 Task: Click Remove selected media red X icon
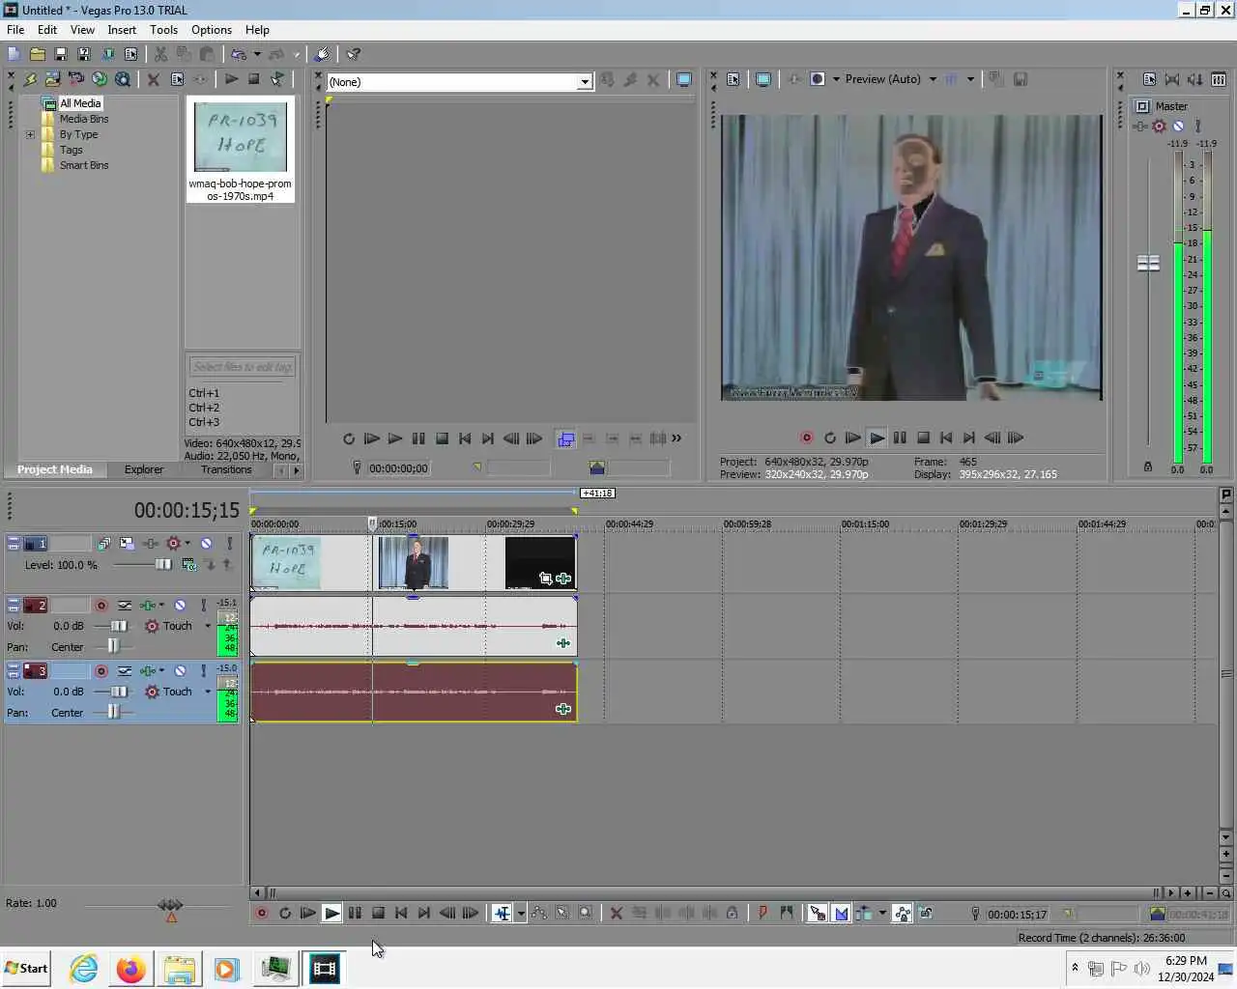tap(153, 79)
